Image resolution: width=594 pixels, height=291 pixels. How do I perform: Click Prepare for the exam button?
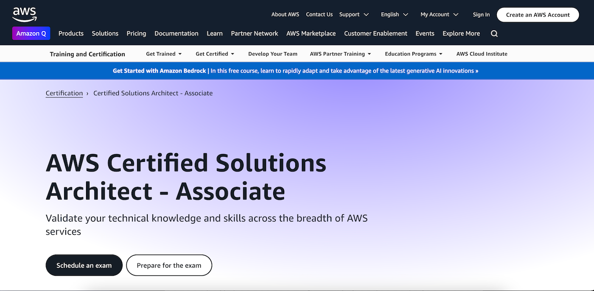[169, 265]
